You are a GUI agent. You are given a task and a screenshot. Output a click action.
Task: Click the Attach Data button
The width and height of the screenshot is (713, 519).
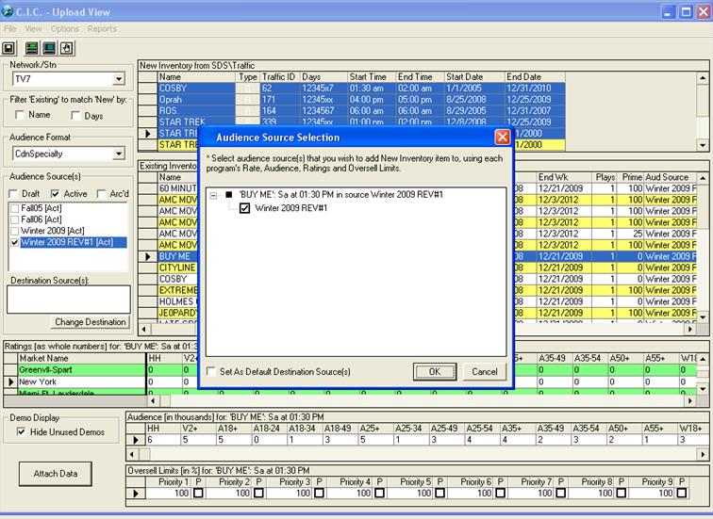pos(58,473)
